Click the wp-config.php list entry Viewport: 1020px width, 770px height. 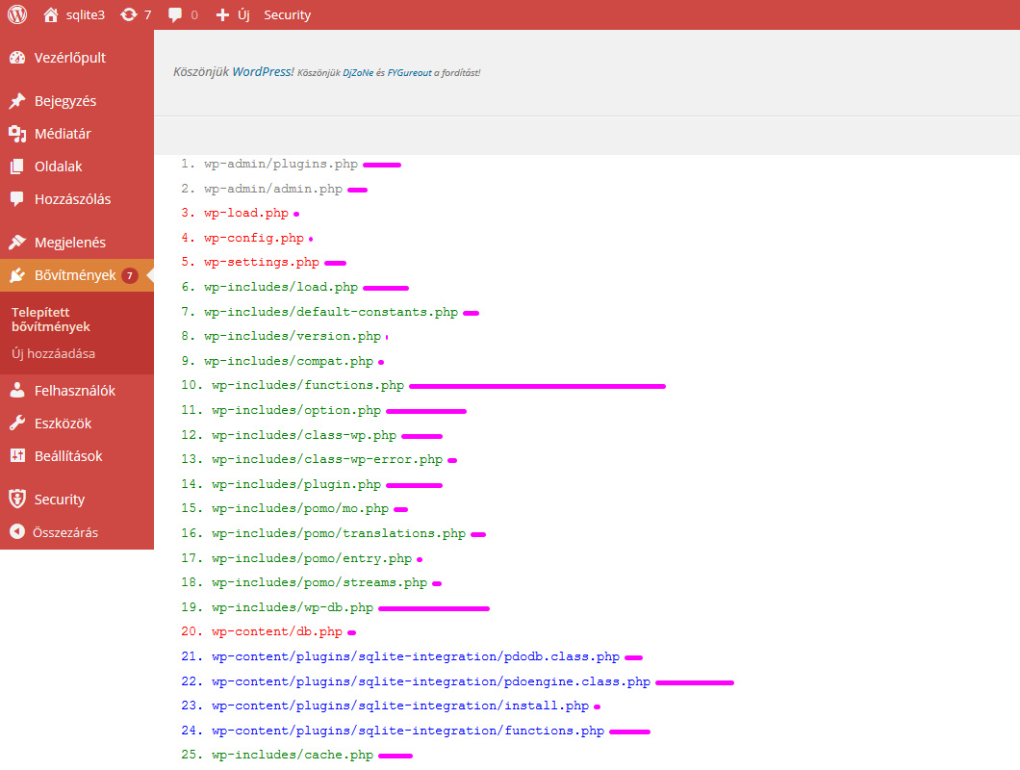coord(254,239)
